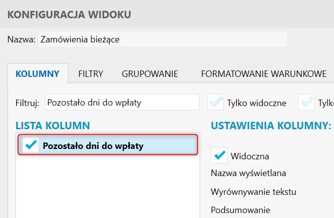
Task: Click the Nazwa: label
Action: pyautogui.click(x=21, y=39)
